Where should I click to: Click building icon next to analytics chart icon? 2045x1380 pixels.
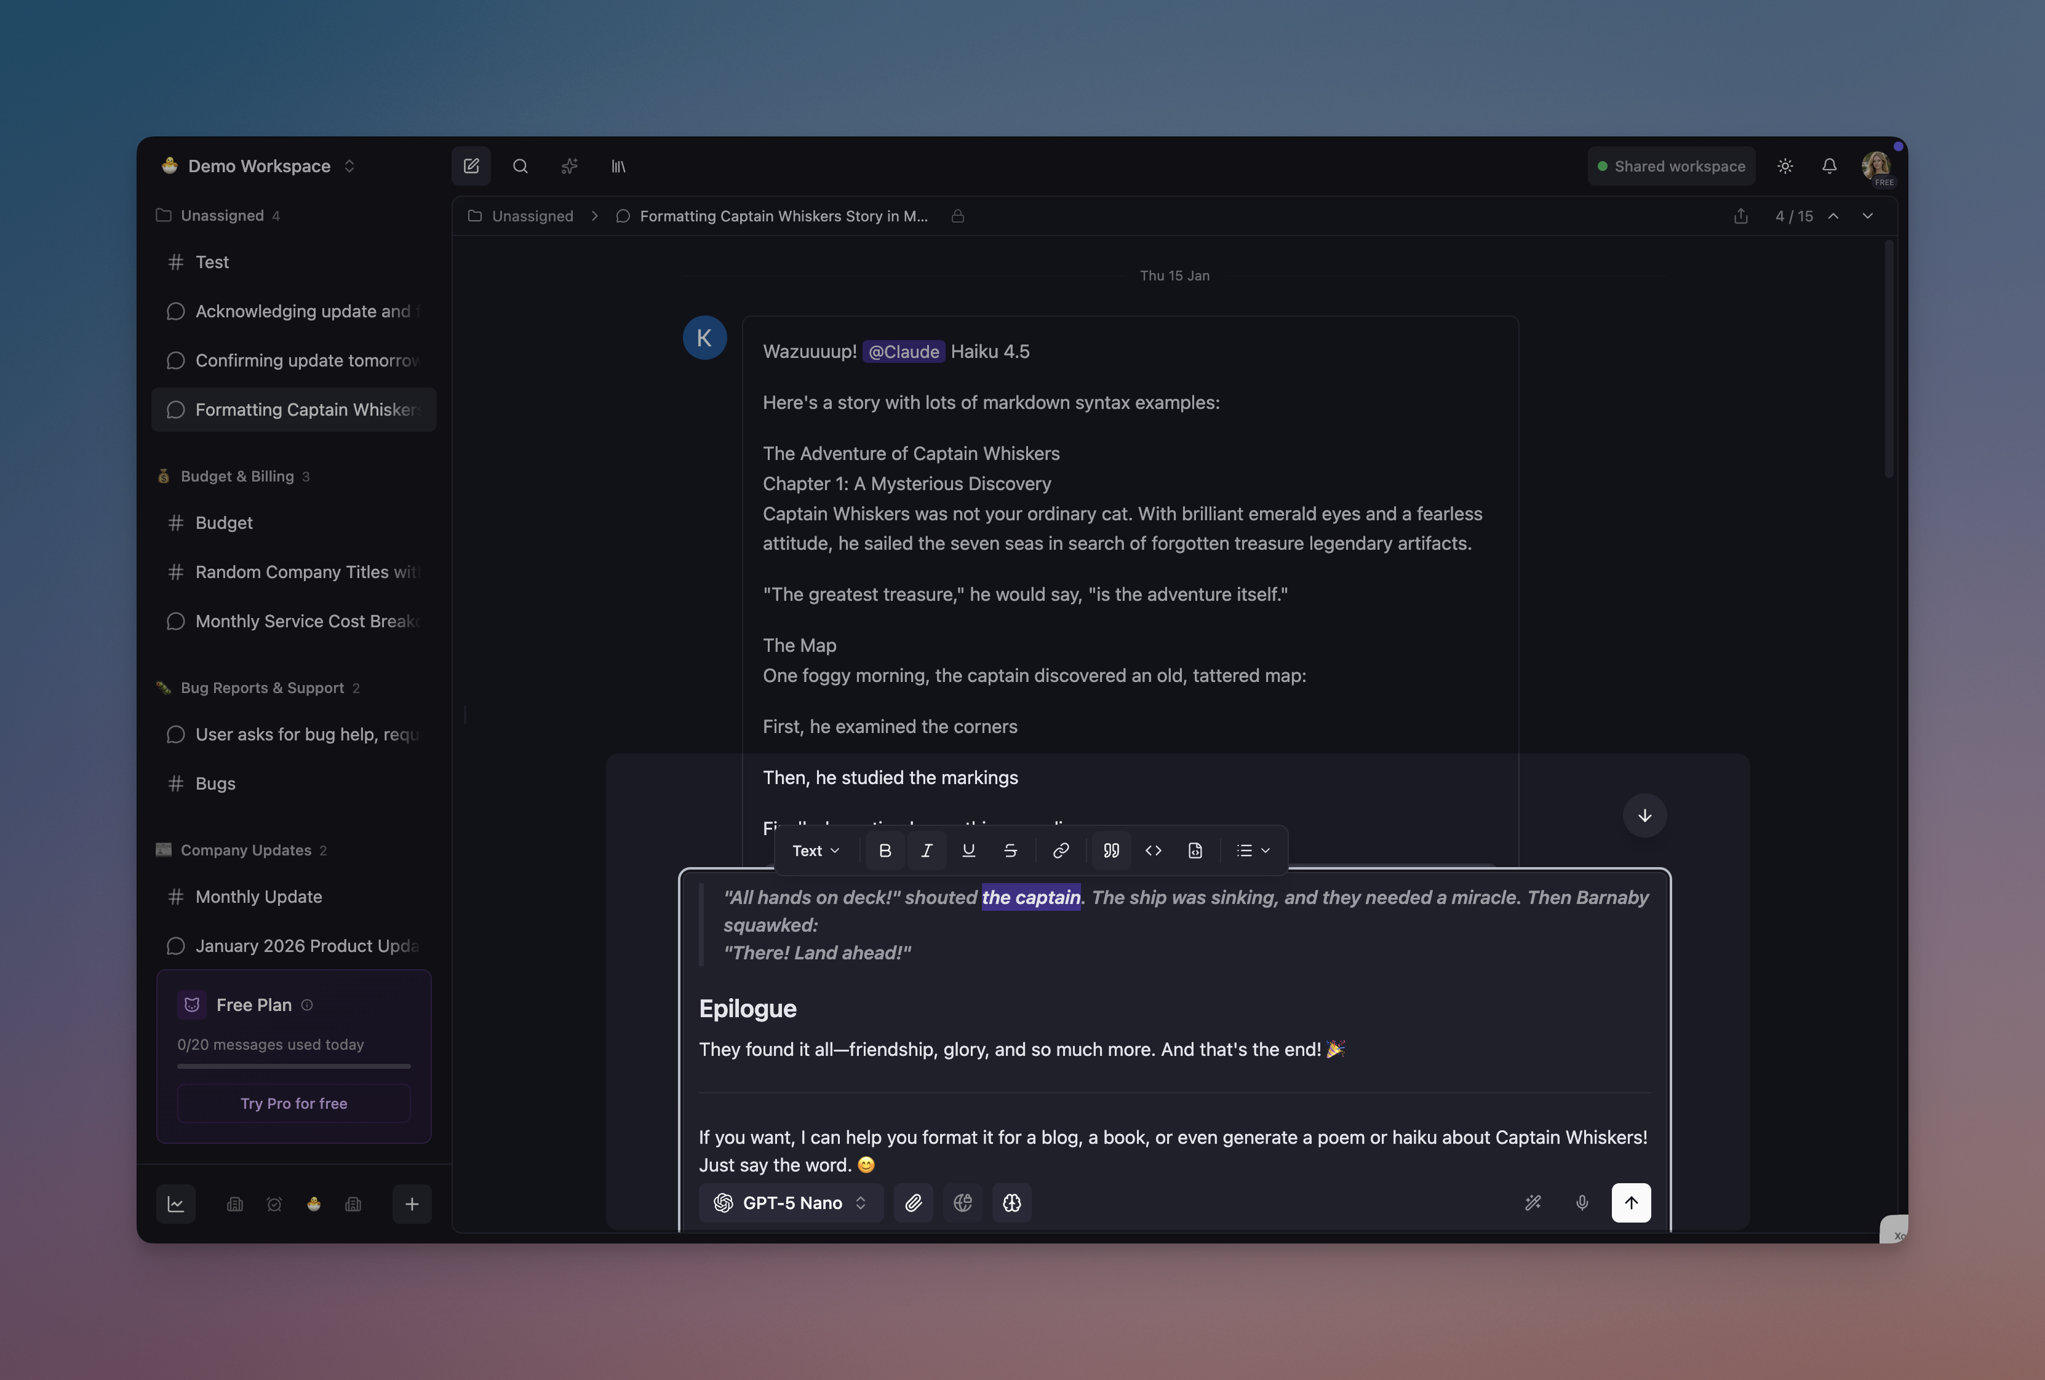point(235,1204)
